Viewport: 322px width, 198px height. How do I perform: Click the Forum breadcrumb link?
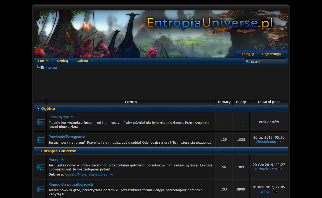coord(51,68)
